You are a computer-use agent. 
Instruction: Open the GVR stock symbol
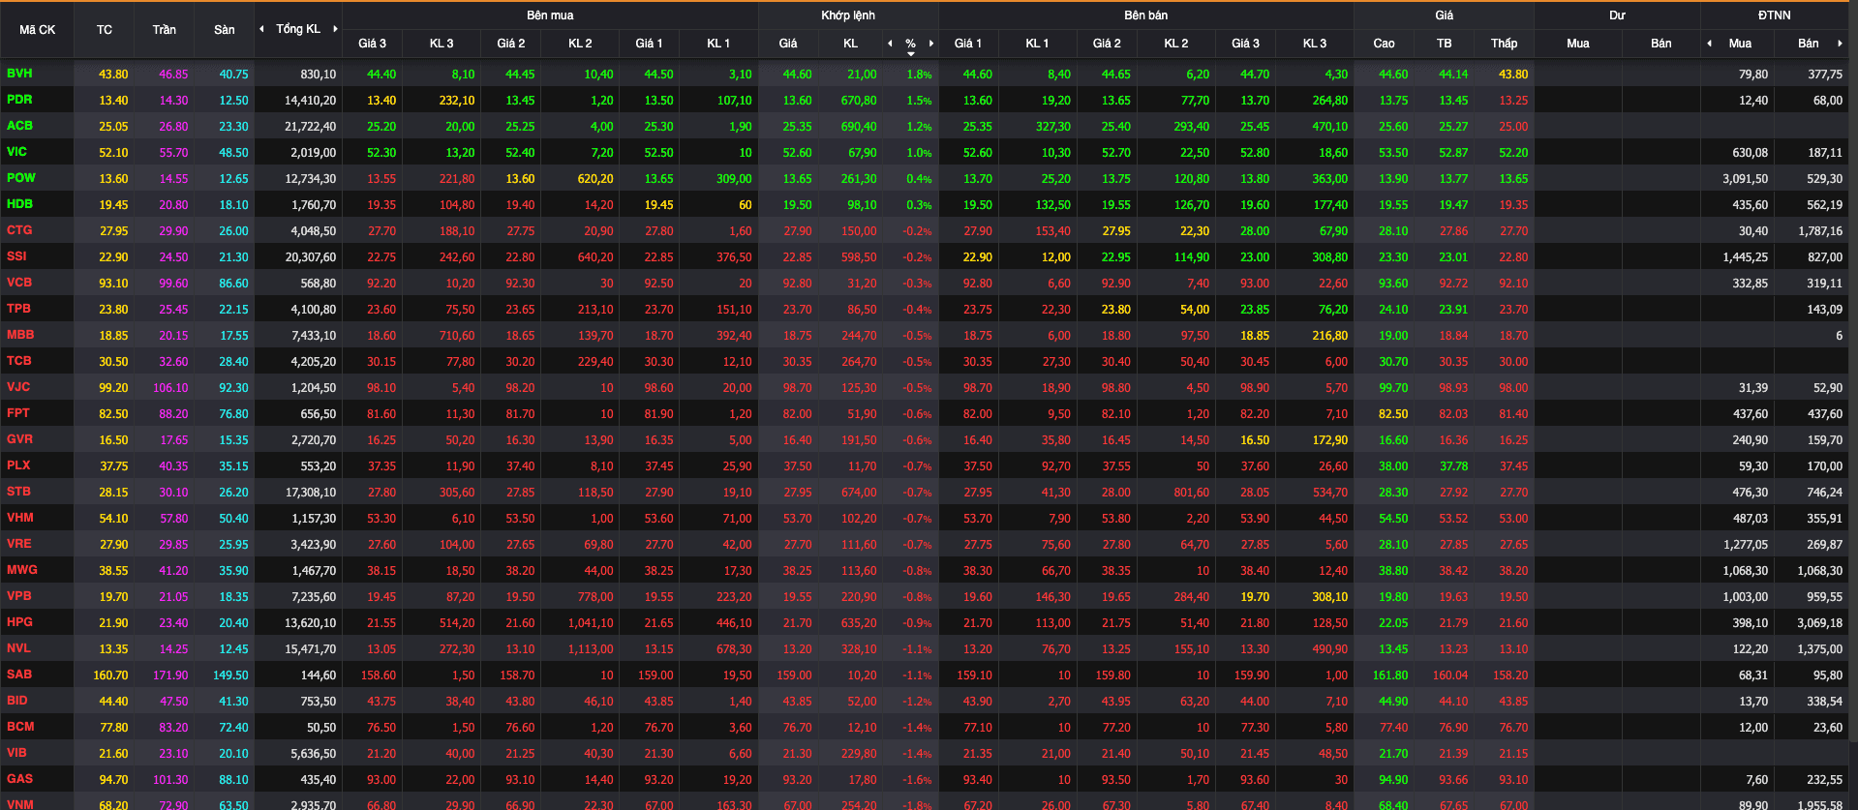tap(19, 439)
